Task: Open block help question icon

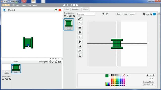Action: point(77,5)
